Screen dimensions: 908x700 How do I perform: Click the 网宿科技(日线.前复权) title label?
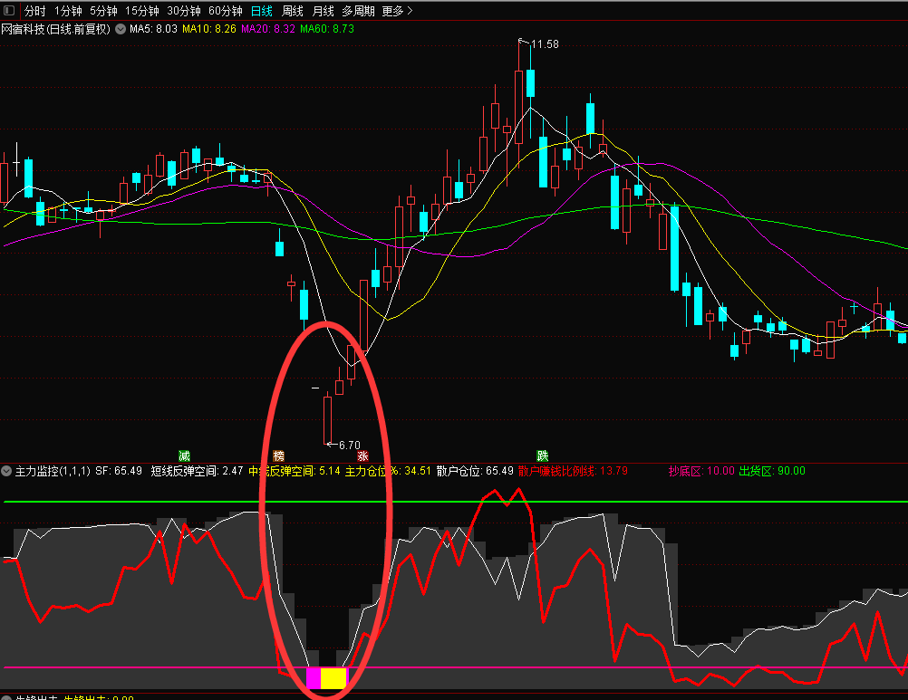click(x=55, y=29)
